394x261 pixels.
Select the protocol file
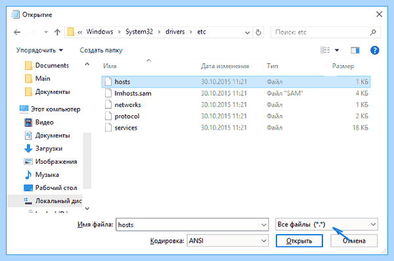click(236, 116)
